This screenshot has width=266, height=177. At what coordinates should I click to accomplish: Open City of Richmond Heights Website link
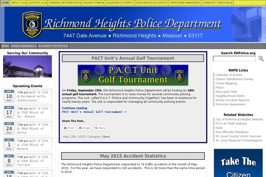[x=239, y=119]
